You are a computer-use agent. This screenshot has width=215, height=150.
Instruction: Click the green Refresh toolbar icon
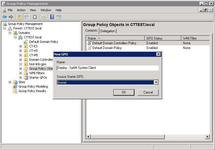click(x=44, y=17)
